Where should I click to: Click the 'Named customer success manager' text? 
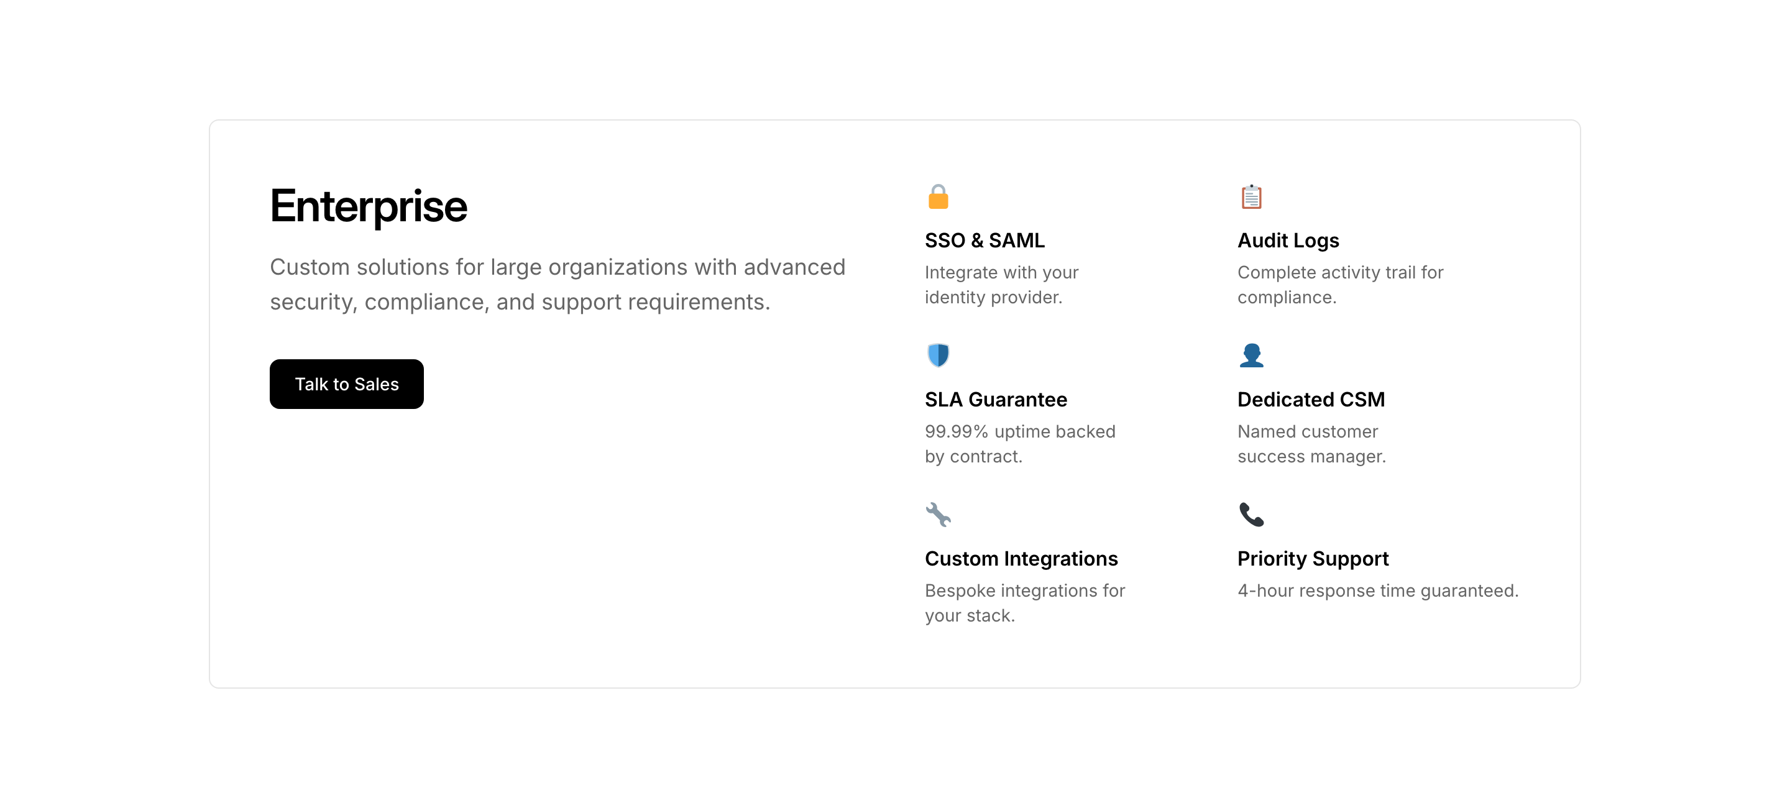click(1311, 443)
